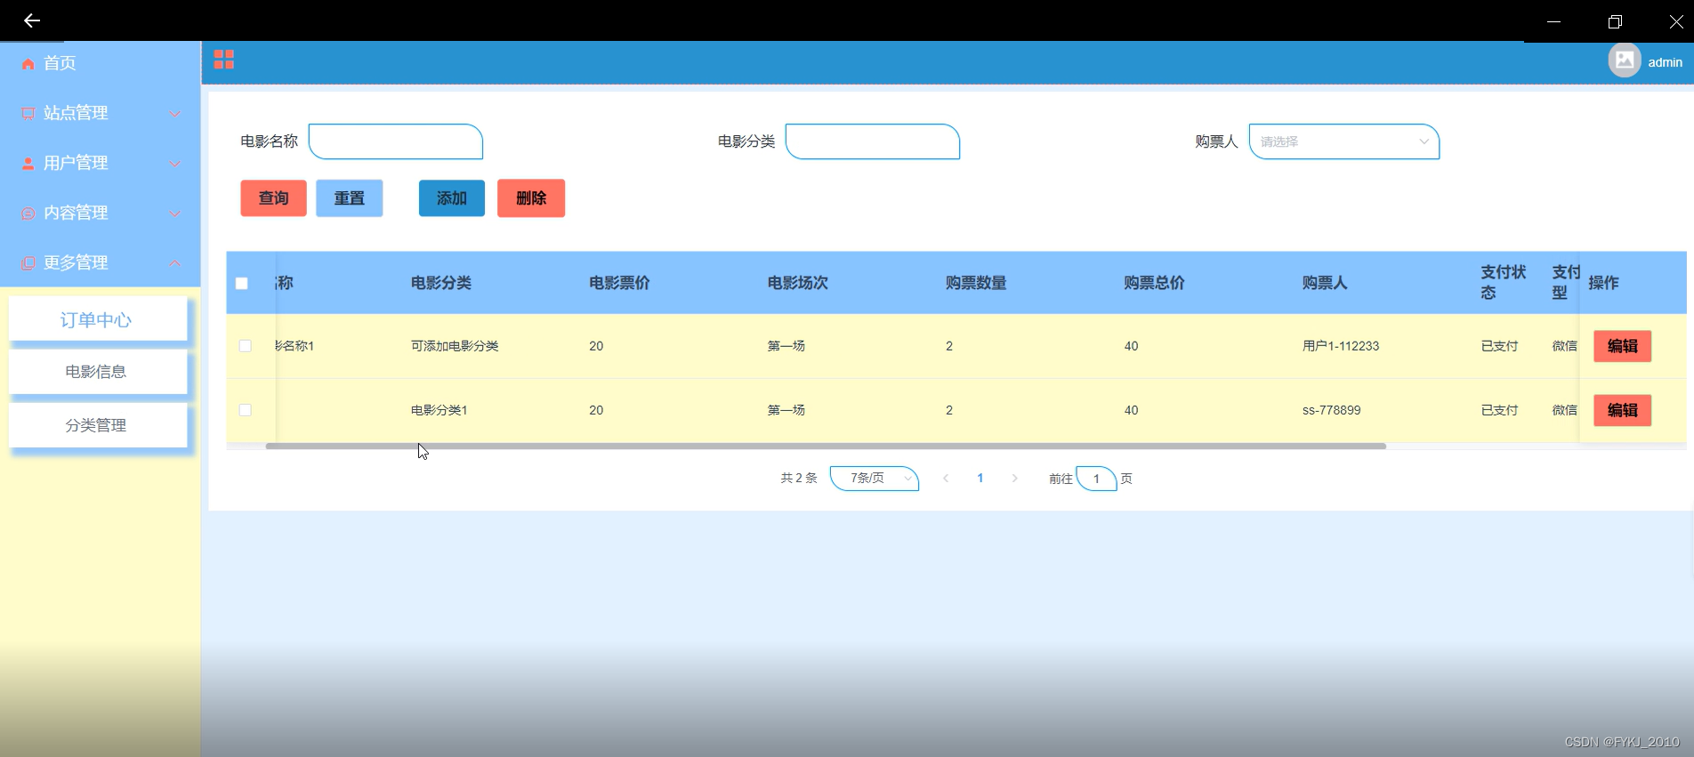Click the 电影票价 column header
The width and height of the screenshot is (1694, 757).
(x=620, y=283)
